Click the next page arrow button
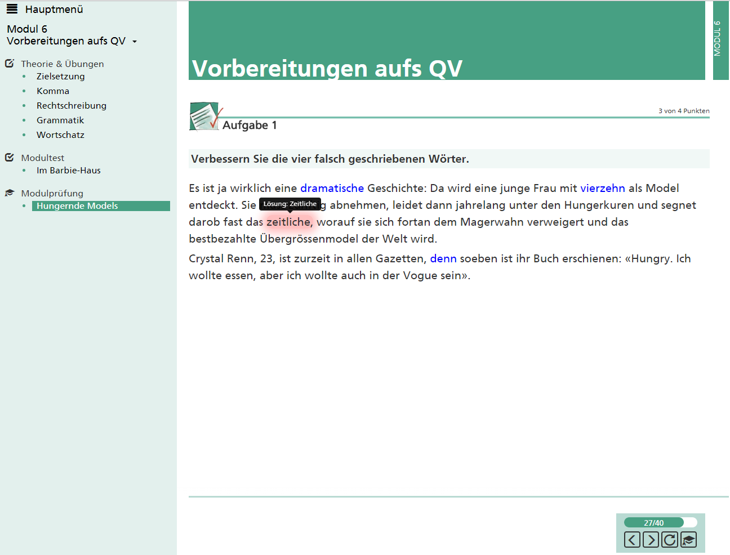This screenshot has height=555, width=730. (x=651, y=540)
